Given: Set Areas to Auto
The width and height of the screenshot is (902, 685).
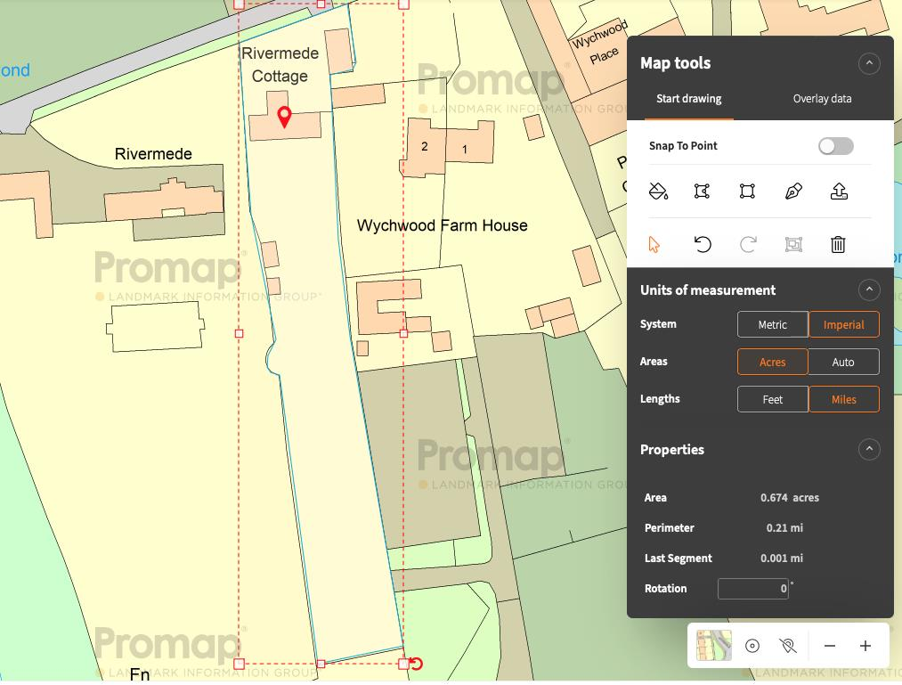Looking at the screenshot, I should pyautogui.click(x=843, y=362).
